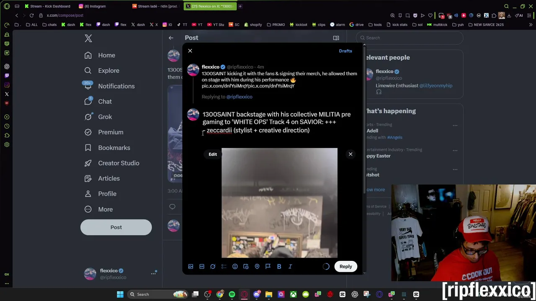Open options for Happy Easter trend

click(x=455, y=150)
